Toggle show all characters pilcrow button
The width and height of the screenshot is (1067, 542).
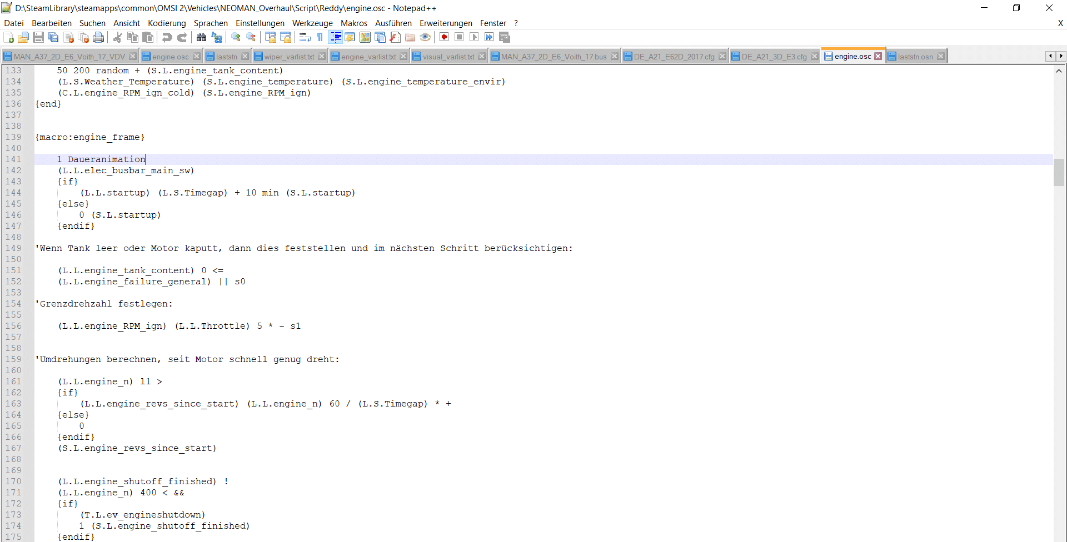point(320,37)
